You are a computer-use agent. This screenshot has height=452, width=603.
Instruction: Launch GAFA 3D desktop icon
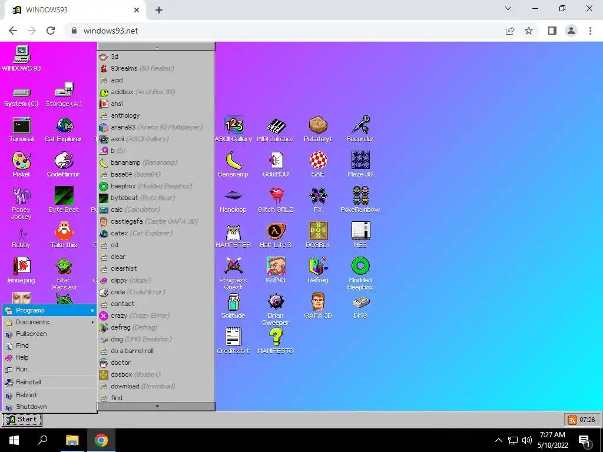click(x=318, y=306)
